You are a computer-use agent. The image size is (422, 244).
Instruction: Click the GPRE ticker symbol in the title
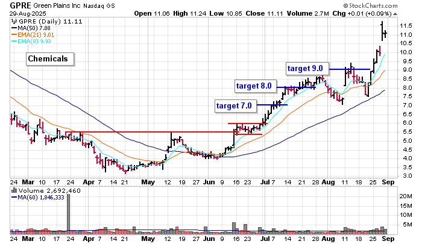pyautogui.click(x=20, y=5)
